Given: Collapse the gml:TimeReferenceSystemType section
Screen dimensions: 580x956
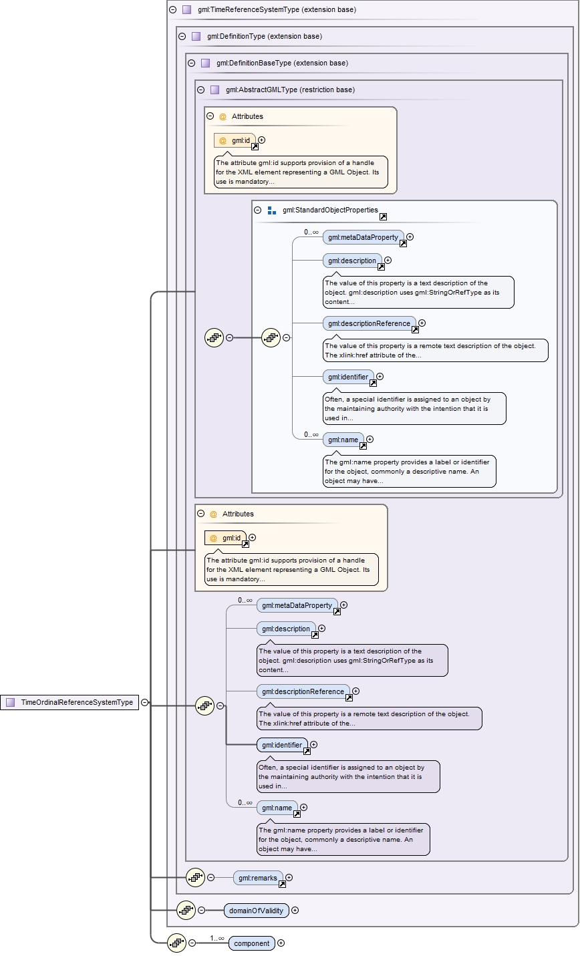Looking at the screenshot, I should (x=172, y=10).
